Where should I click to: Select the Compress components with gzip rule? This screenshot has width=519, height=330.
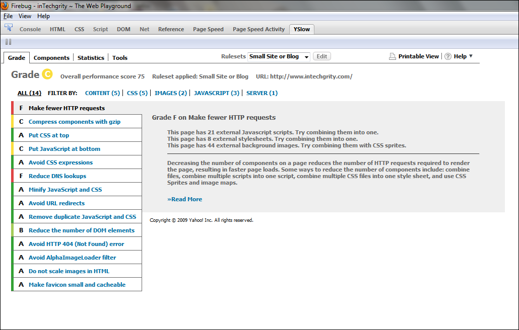pos(77,122)
